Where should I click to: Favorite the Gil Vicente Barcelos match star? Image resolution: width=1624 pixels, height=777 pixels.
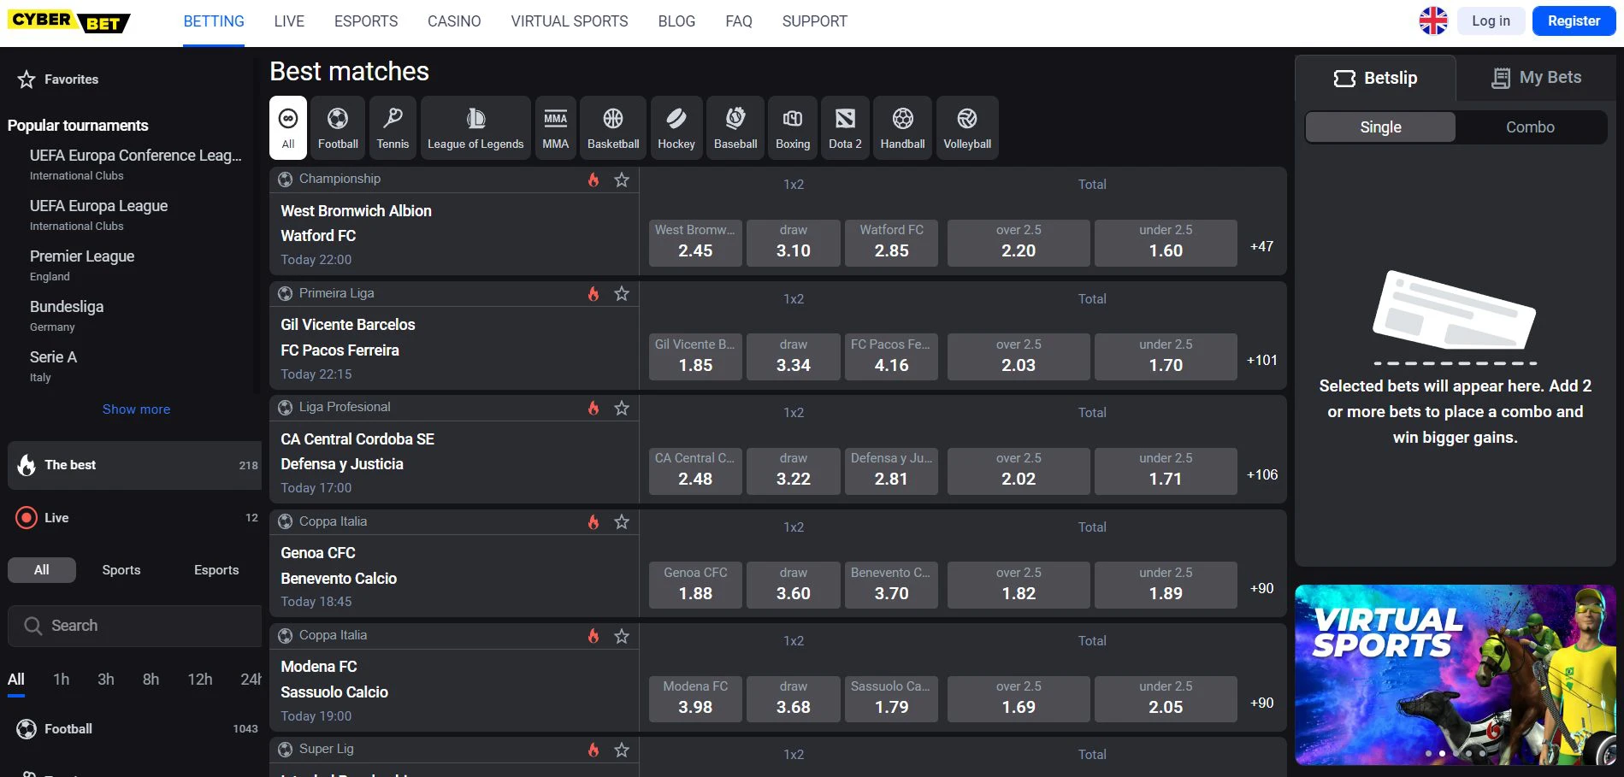(622, 293)
